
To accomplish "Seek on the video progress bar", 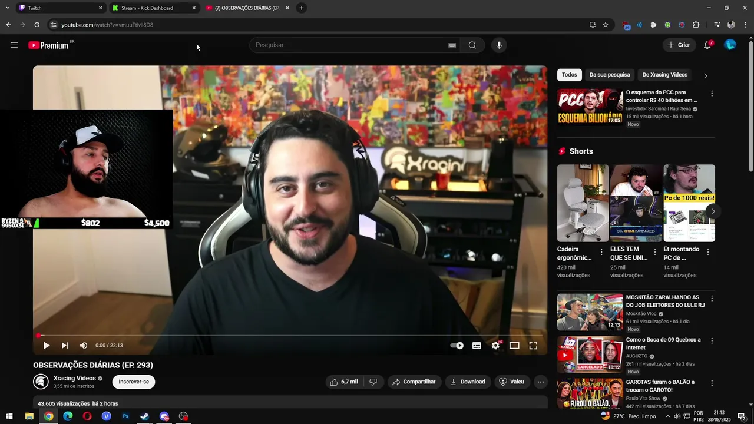I will [290, 336].
